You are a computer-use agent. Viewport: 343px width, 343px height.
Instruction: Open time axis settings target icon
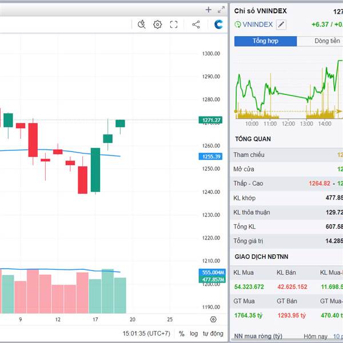click(x=213, y=320)
